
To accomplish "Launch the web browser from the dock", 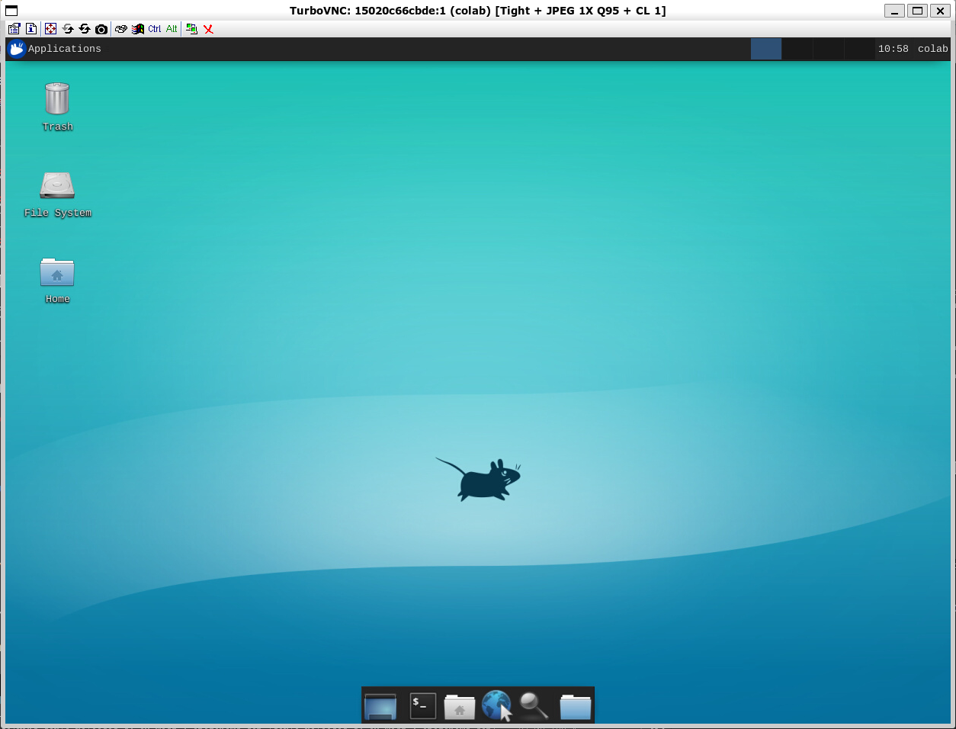I will [497, 705].
